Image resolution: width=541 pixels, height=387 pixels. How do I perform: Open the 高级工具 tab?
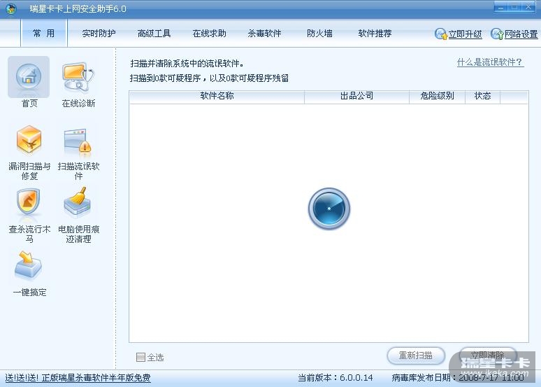click(x=154, y=34)
